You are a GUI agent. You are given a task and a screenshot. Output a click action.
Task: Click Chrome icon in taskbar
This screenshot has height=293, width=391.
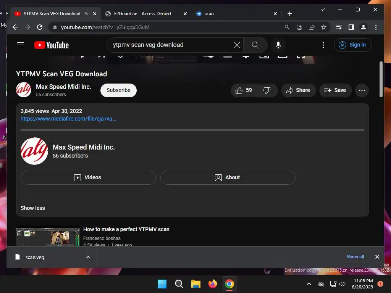tap(229, 284)
